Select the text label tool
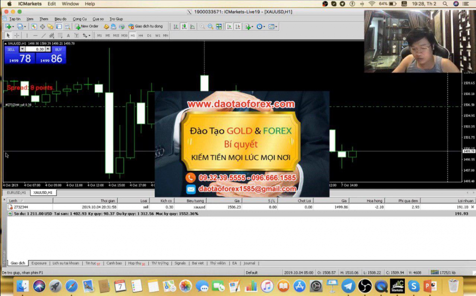Viewport: 476px width, 296px height. (76, 36)
